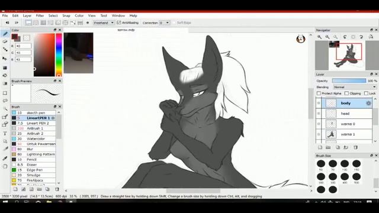Open the Layer menu
This screenshot has width=379, height=213.
point(27,15)
